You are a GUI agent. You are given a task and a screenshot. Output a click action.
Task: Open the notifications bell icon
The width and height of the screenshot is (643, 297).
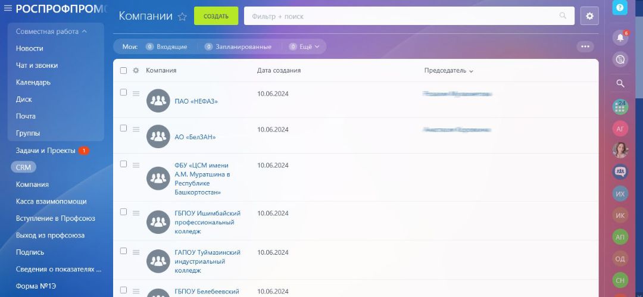[620, 37]
